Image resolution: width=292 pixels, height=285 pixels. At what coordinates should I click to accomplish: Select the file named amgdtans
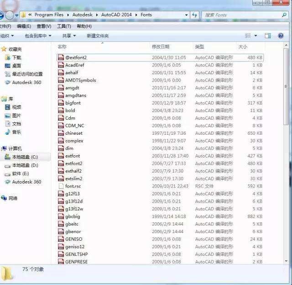(x=76, y=95)
